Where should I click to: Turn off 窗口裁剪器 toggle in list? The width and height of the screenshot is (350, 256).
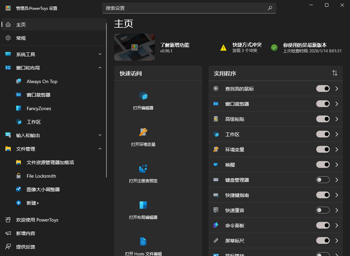pyautogui.click(x=323, y=104)
